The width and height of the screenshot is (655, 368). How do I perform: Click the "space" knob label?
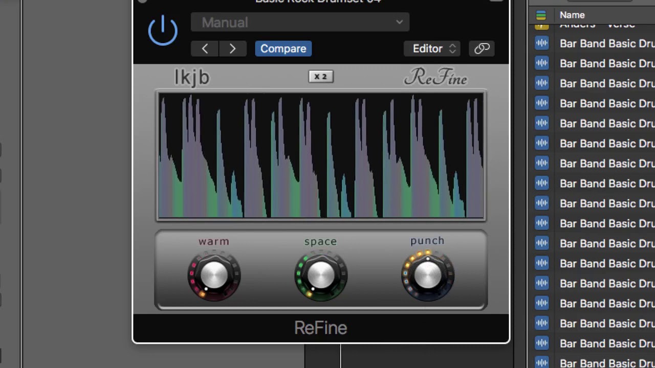[x=321, y=241]
